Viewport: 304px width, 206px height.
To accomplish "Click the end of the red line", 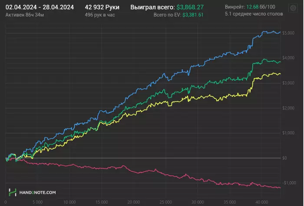I will pos(280,188).
